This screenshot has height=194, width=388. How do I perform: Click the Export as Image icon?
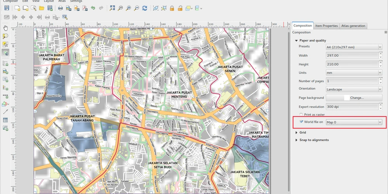[69, 8]
